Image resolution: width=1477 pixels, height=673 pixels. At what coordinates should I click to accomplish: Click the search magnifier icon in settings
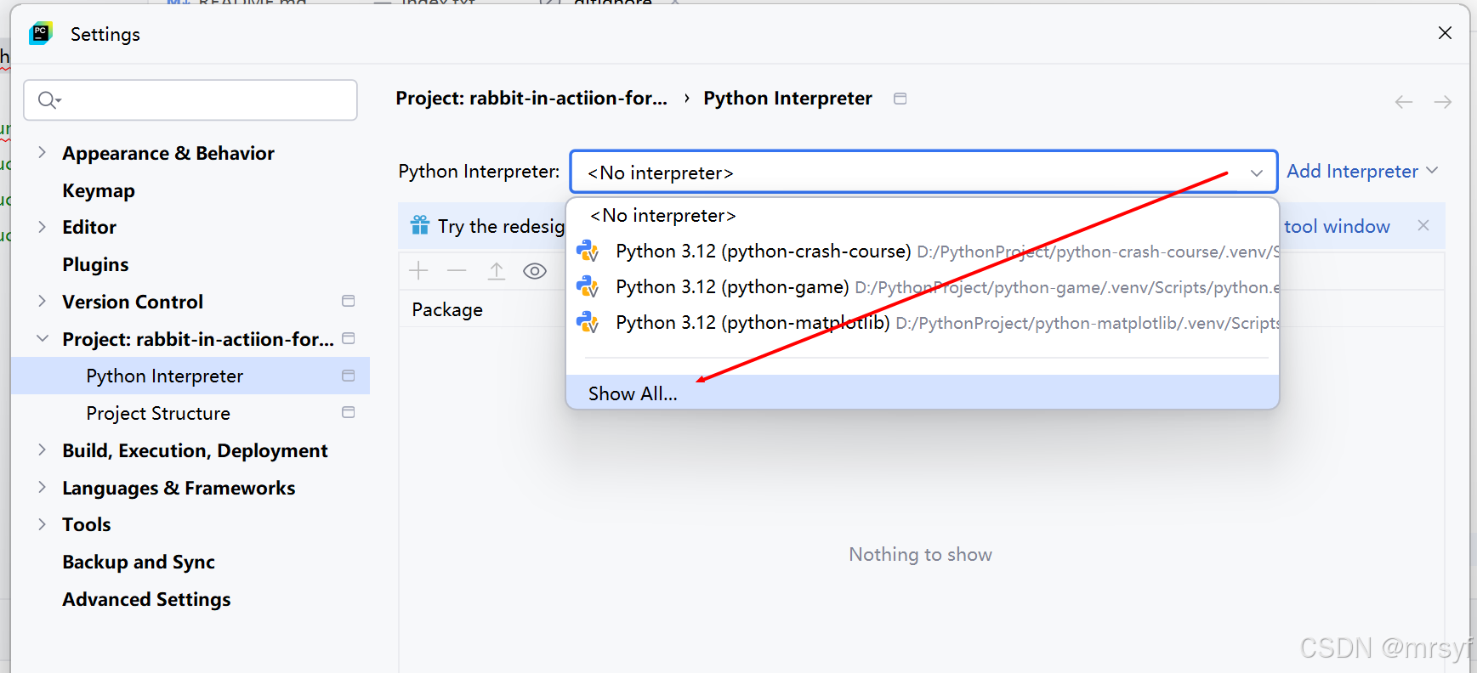click(x=48, y=100)
